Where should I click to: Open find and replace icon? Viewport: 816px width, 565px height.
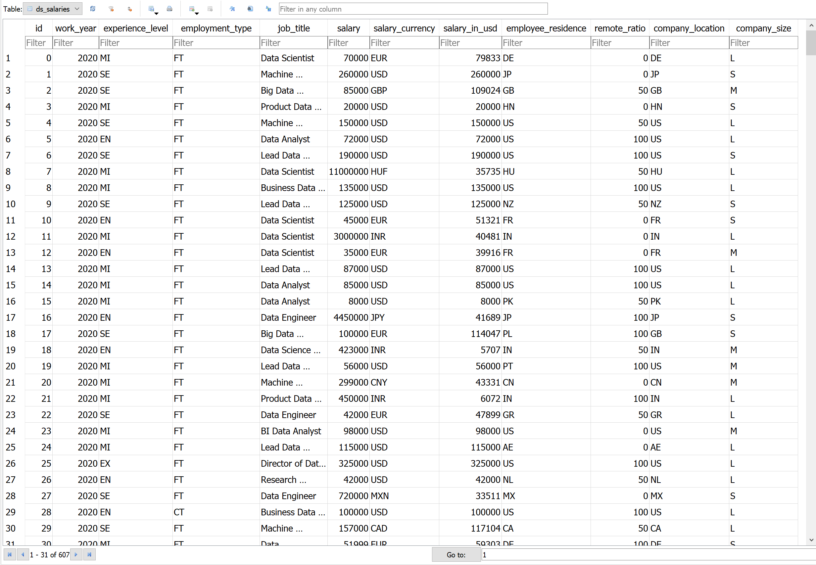(x=268, y=9)
